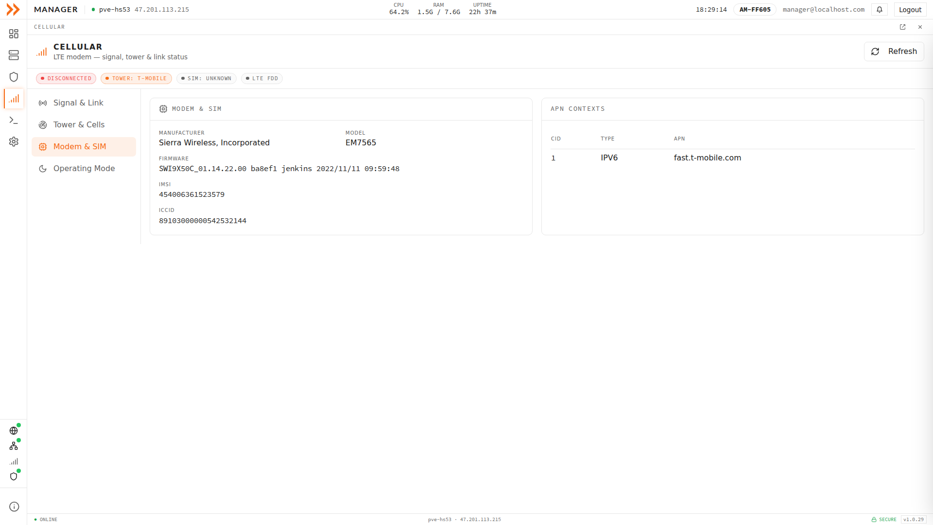Click the LTE FDD badge
The image size is (933, 525).
tap(261, 78)
